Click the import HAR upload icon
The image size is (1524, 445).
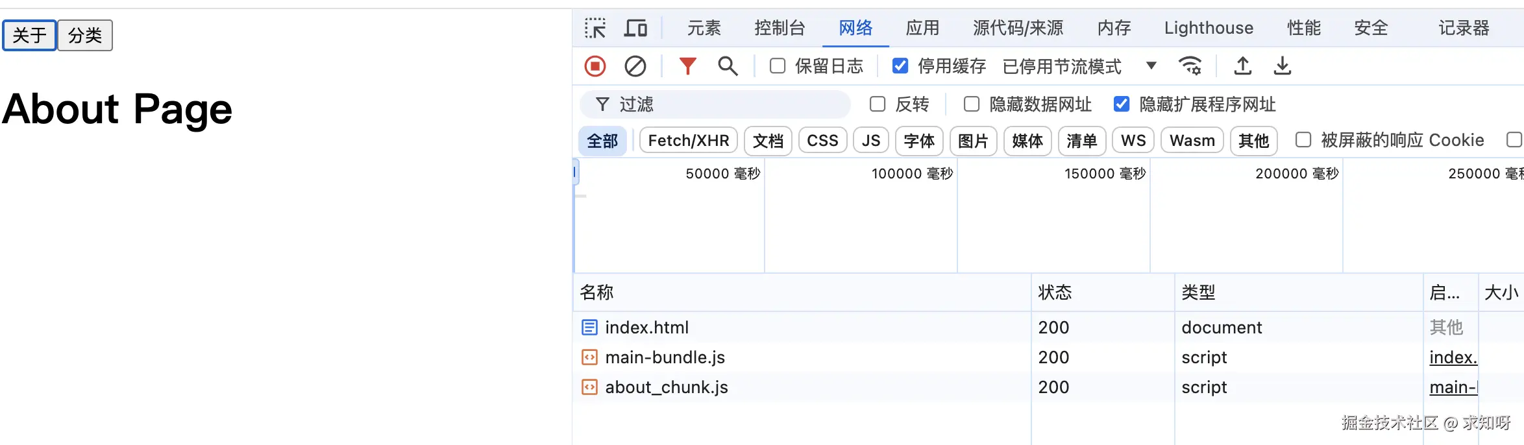pos(1242,66)
